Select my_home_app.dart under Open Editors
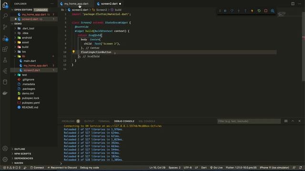This screenshot has width=305, height=171. click(34, 14)
